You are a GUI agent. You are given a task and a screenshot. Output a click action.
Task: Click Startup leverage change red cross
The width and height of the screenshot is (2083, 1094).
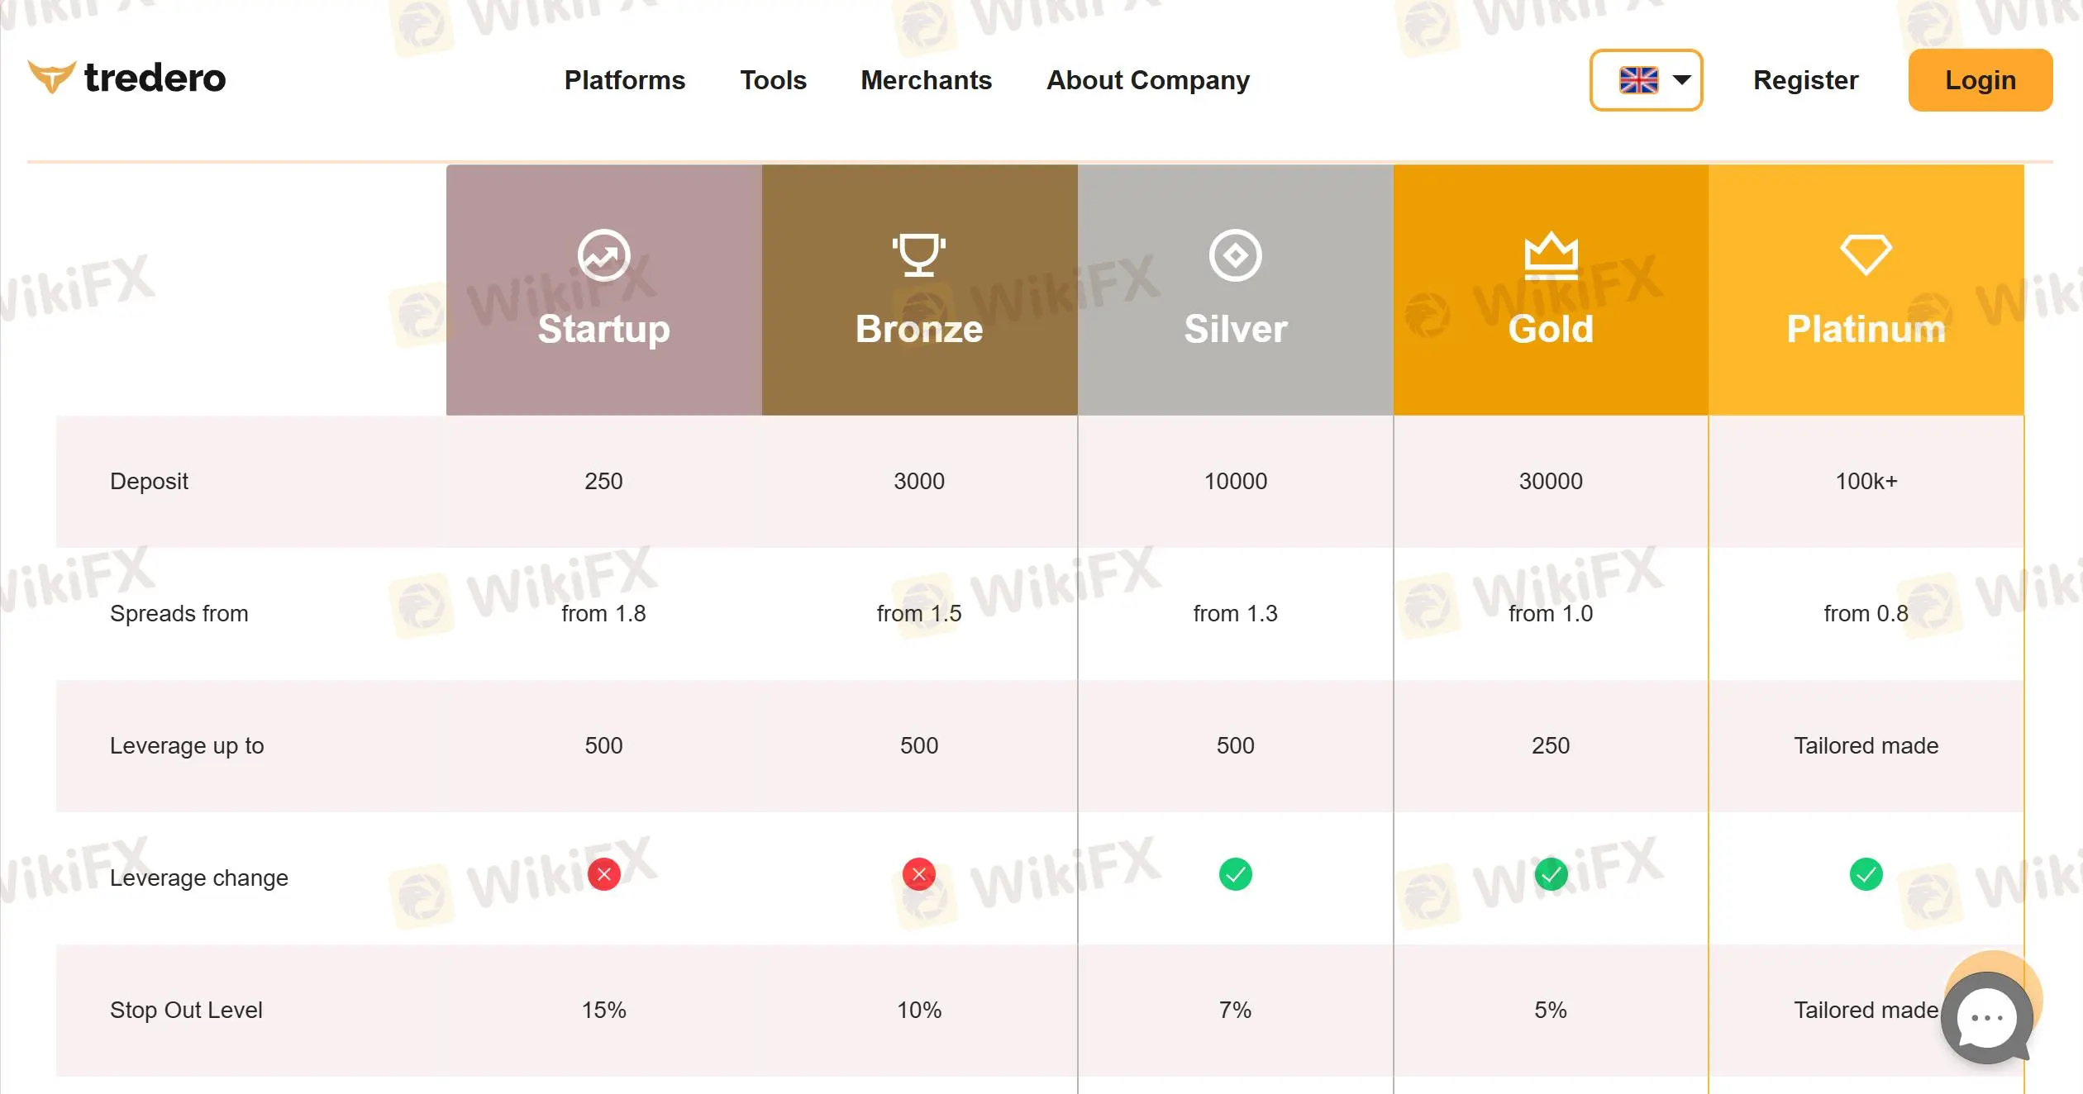click(603, 874)
